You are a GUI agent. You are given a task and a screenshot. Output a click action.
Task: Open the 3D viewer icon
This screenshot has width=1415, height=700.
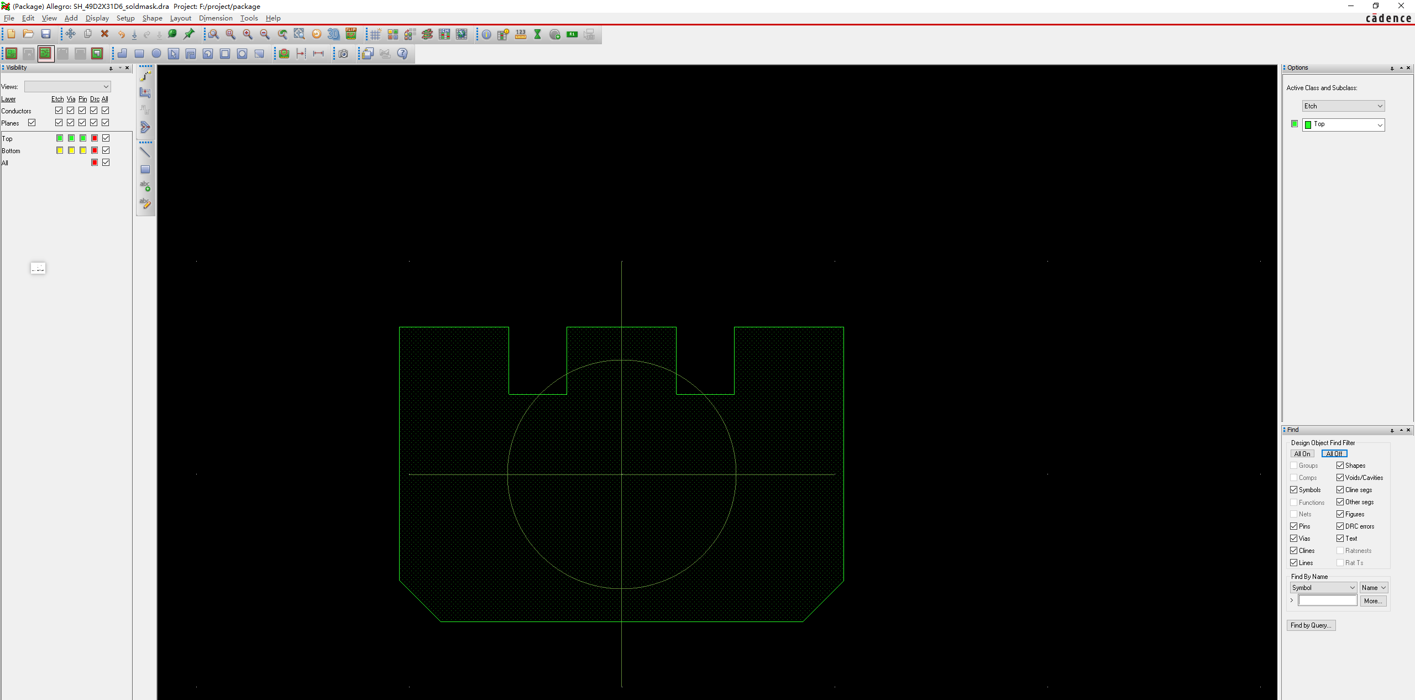[333, 34]
